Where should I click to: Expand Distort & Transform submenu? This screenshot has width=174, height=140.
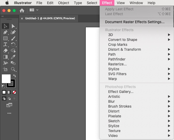click(137, 49)
